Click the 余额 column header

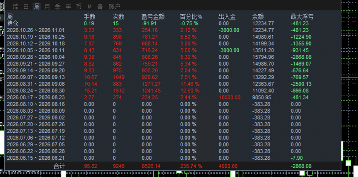(x=258, y=17)
